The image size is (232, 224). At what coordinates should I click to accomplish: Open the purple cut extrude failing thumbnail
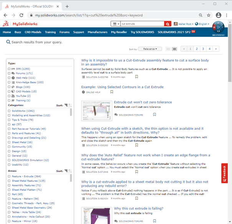[97, 216]
